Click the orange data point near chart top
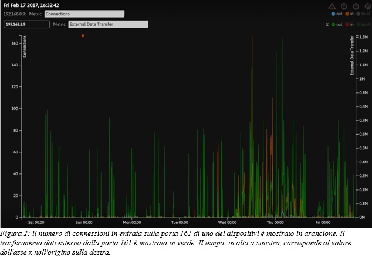Image resolution: width=372 pixels, height=257 pixels. pyautogui.click(x=83, y=36)
